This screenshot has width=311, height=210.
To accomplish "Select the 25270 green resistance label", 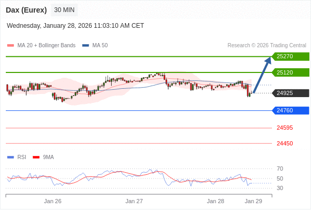I will click(290, 57).
